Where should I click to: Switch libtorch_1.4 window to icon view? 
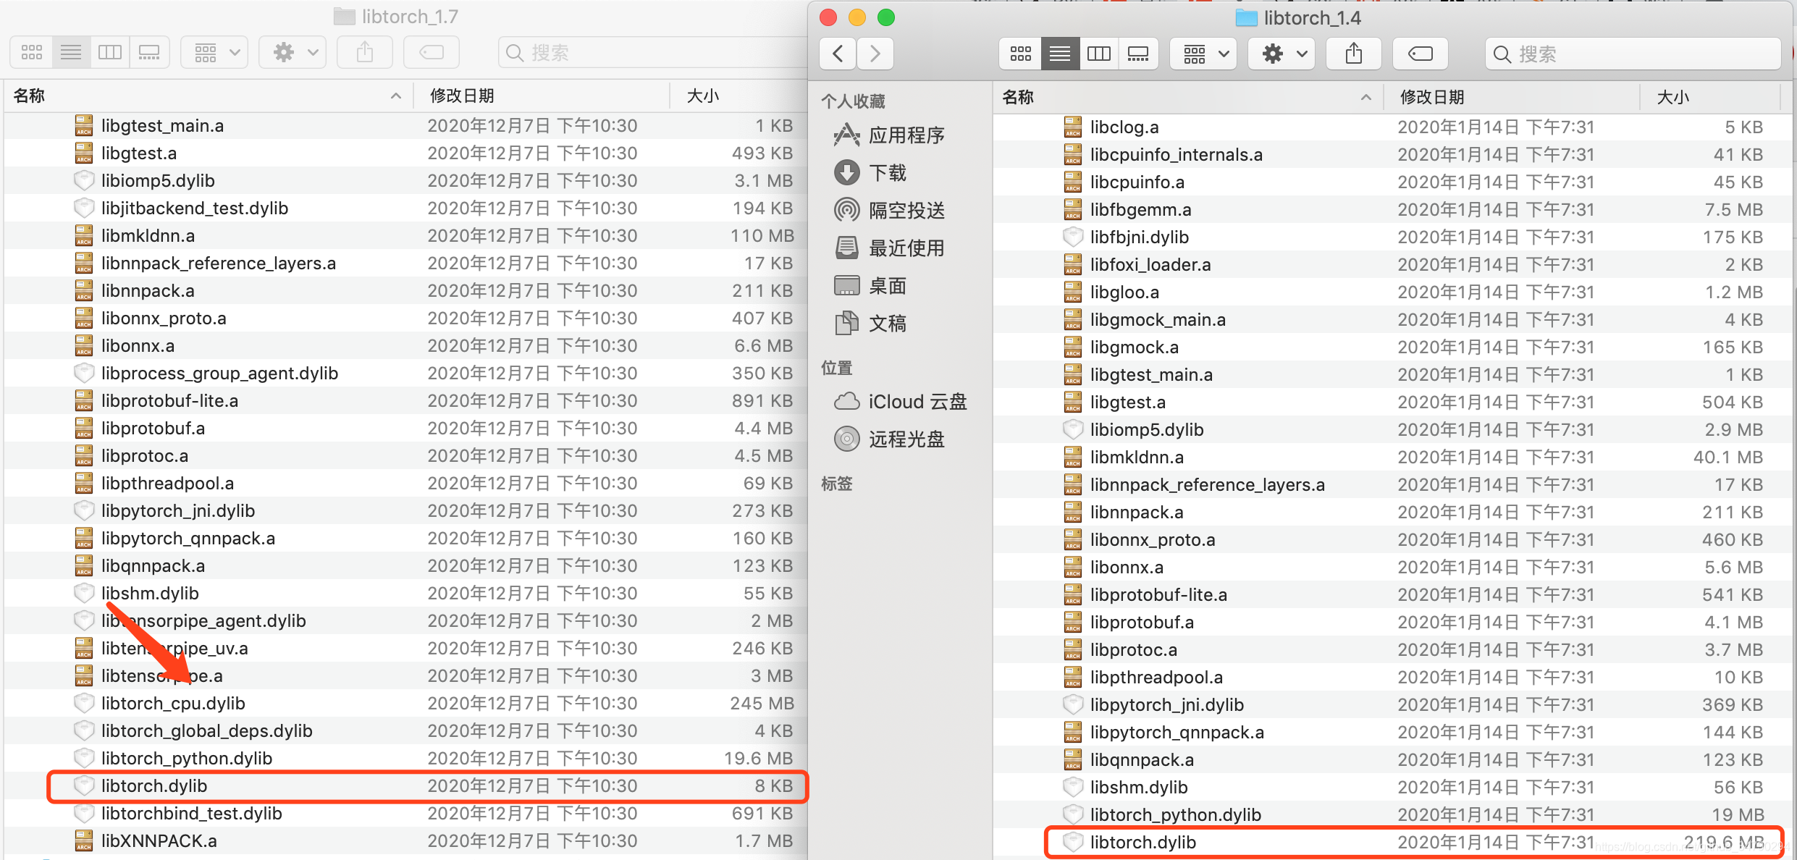point(1020,54)
